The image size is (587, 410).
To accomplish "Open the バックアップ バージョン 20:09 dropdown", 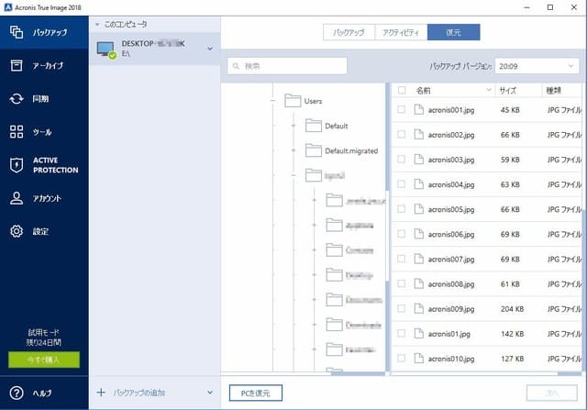I will pos(537,66).
